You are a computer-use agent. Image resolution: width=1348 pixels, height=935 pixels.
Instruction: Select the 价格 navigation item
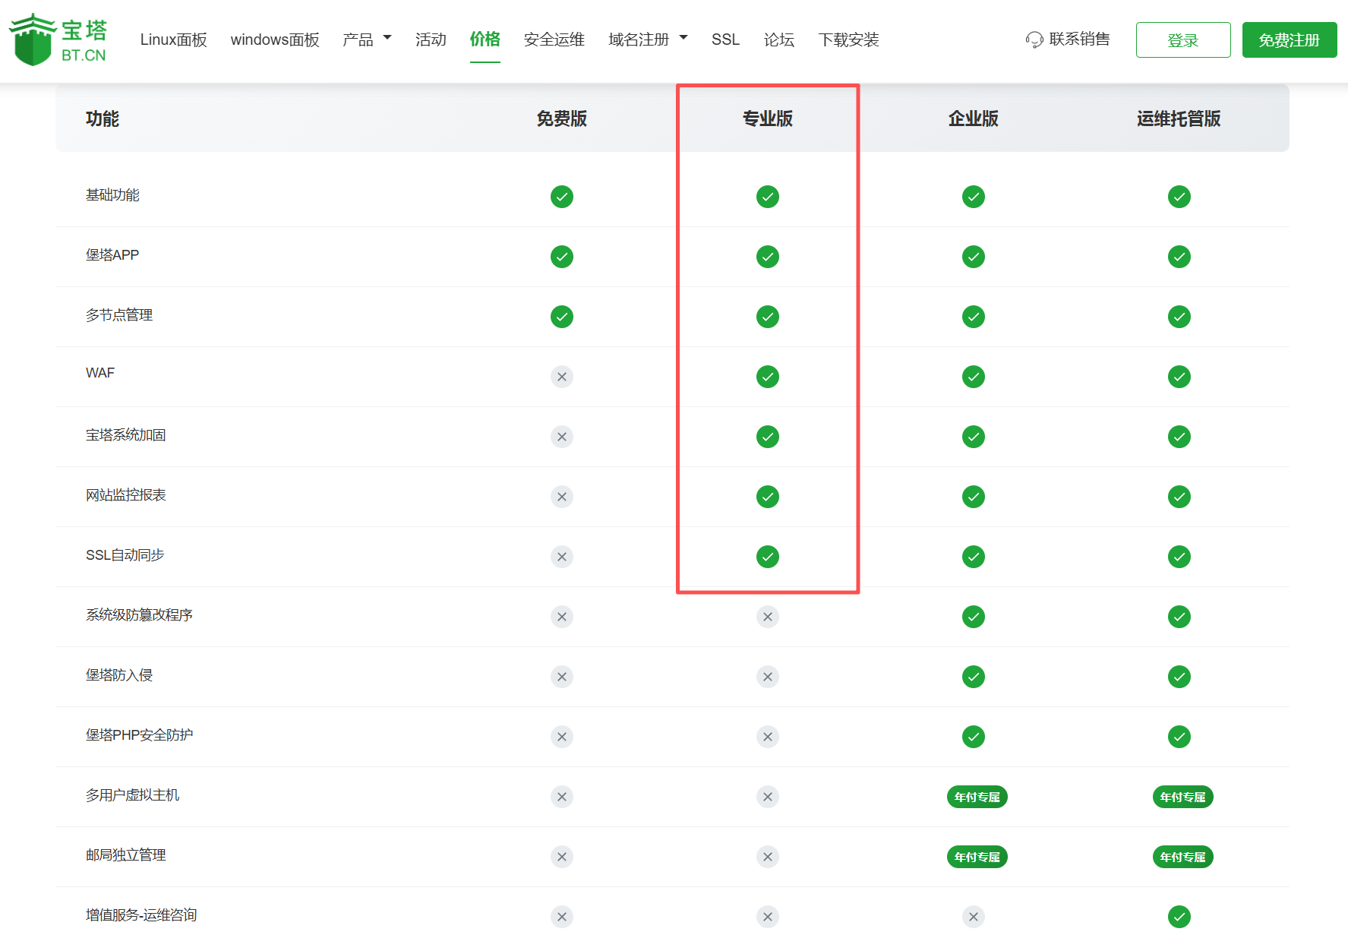click(x=485, y=39)
